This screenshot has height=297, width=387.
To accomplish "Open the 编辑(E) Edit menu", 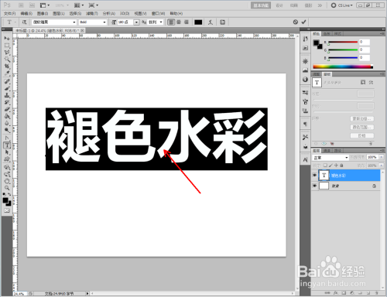I will (x=26, y=13).
